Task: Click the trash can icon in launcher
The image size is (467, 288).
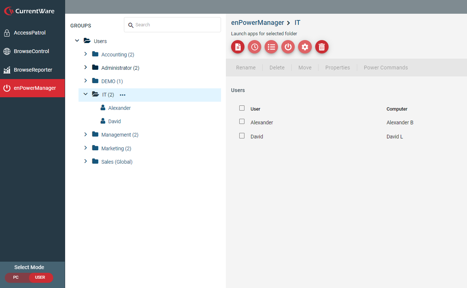Action: point(322,47)
